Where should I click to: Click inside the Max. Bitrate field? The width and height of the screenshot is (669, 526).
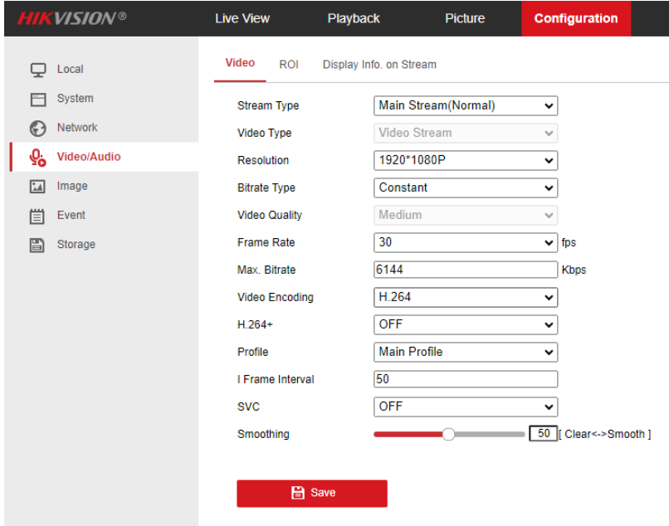tap(465, 269)
